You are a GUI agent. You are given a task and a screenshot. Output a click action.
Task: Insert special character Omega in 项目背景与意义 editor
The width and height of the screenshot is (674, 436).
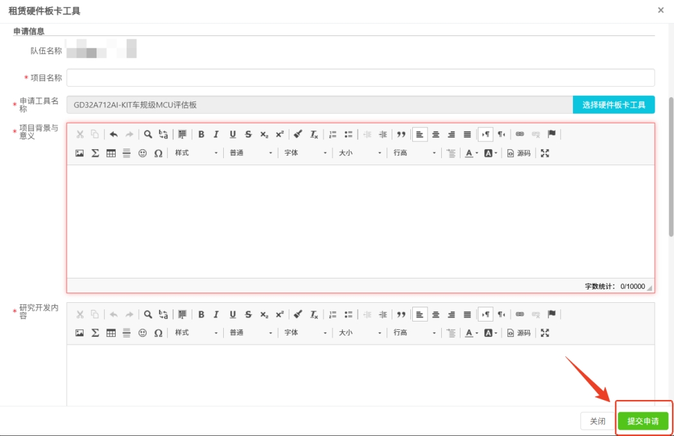(158, 153)
